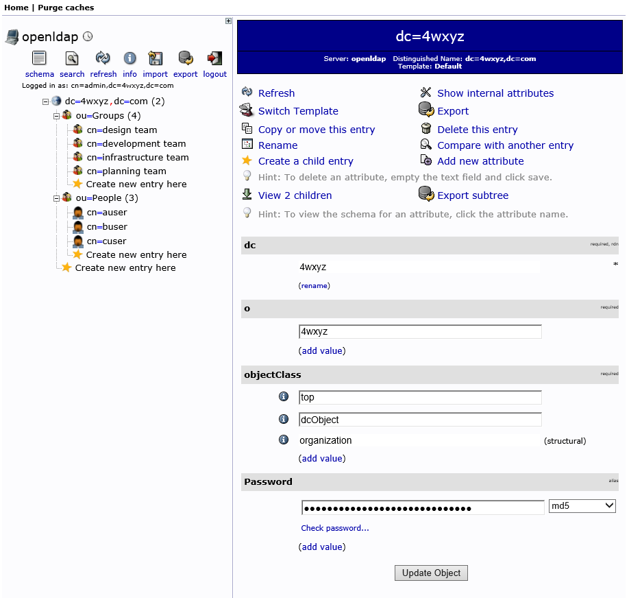
Task: Click Show internal attributes link
Action: tap(495, 93)
